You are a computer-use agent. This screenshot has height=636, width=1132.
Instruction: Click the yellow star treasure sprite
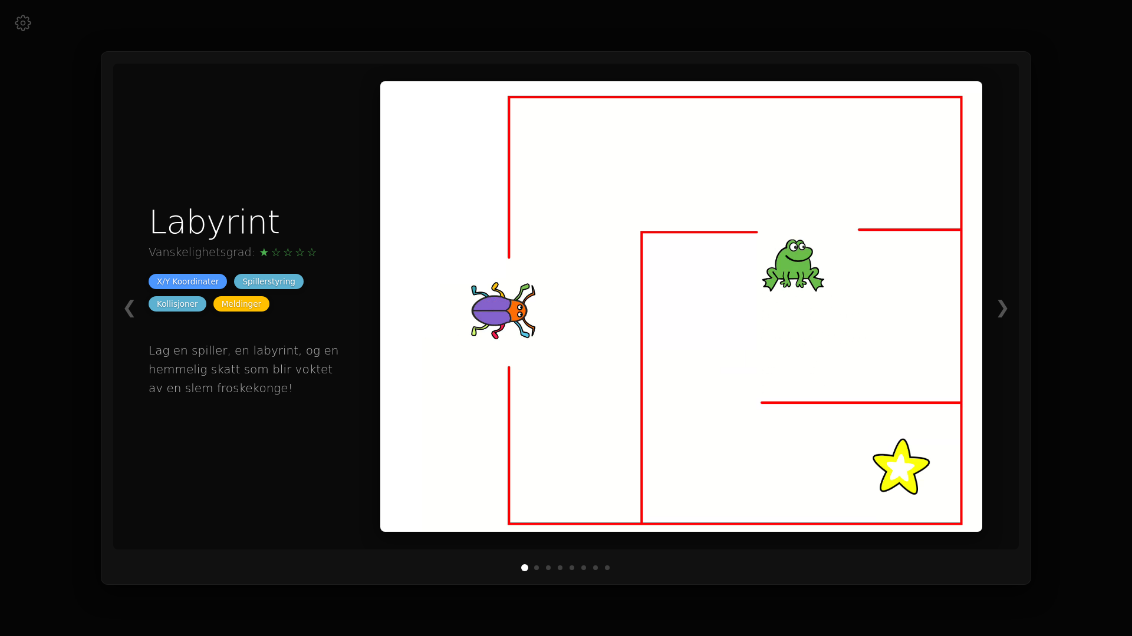click(901, 466)
